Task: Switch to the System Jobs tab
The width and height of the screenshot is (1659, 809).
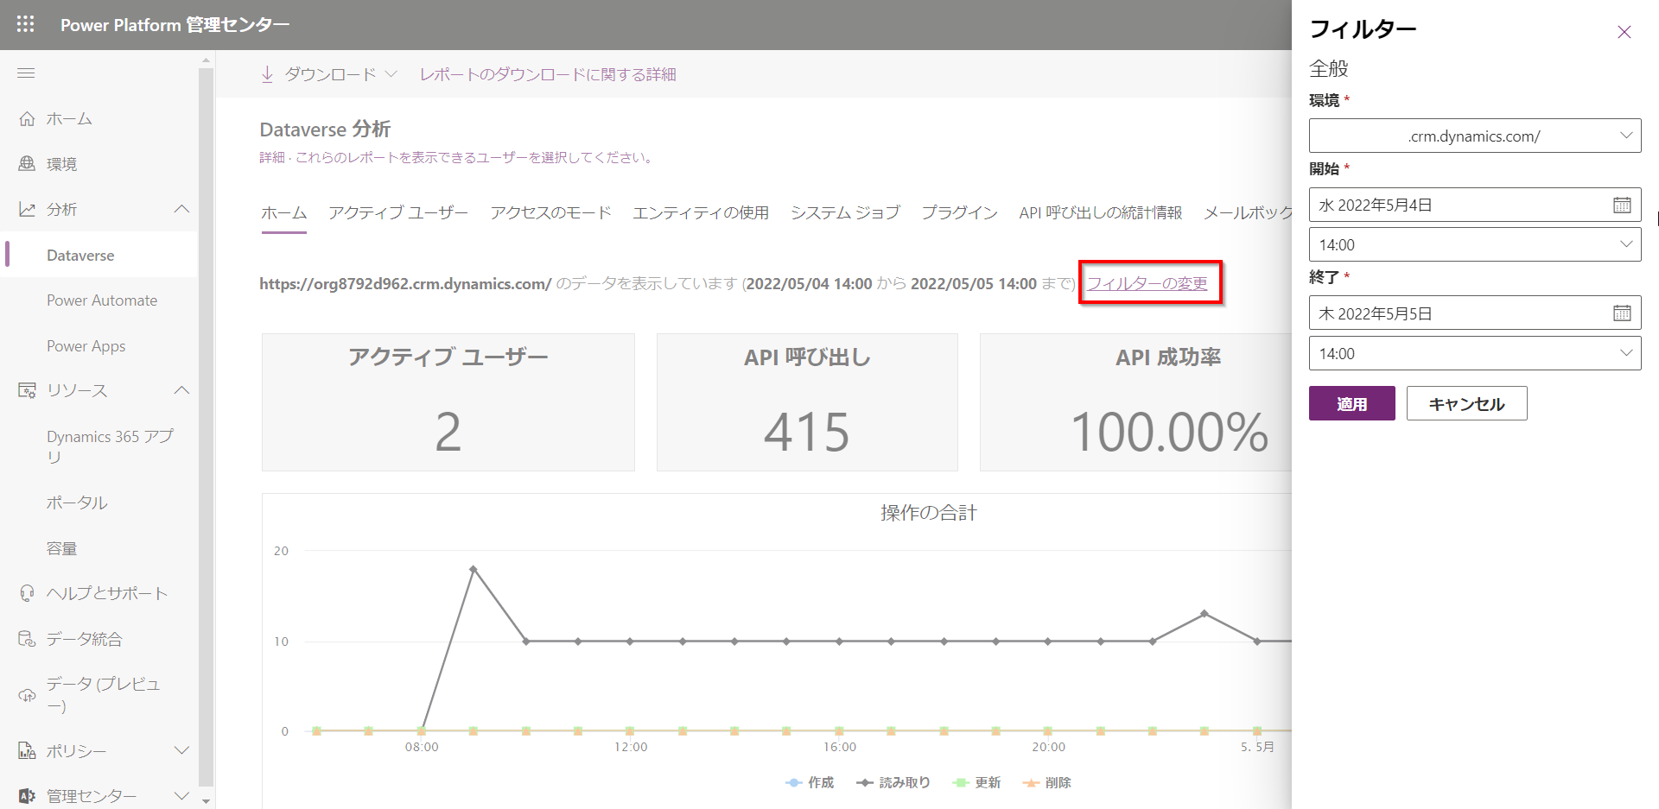Action: [x=845, y=212]
